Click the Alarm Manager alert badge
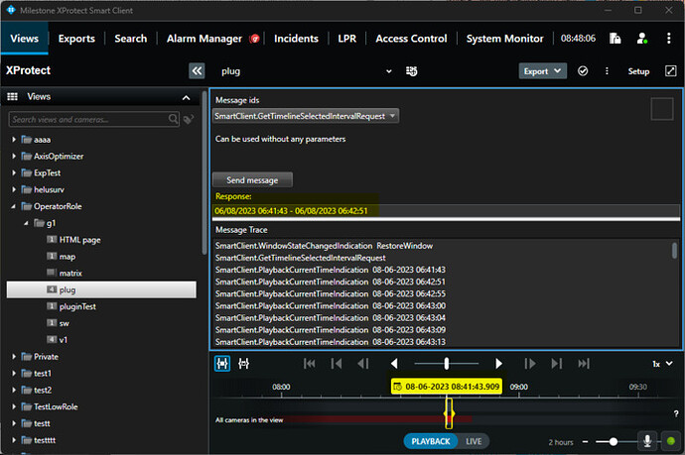The height and width of the screenshot is (455, 685). (x=254, y=39)
